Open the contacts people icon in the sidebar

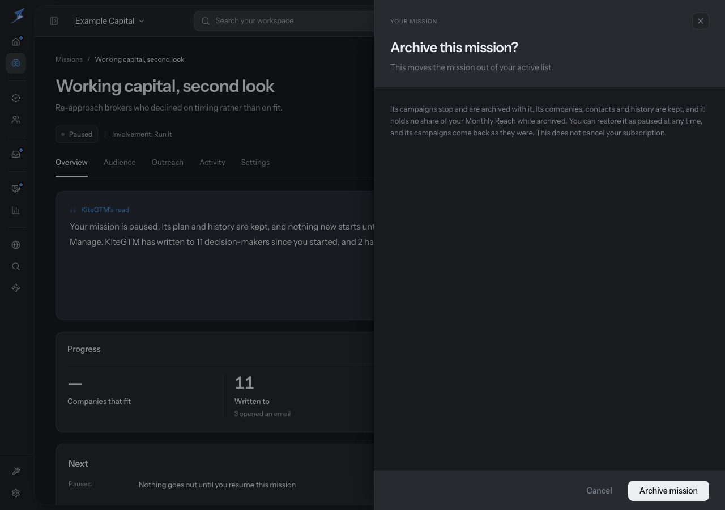(x=16, y=120)
